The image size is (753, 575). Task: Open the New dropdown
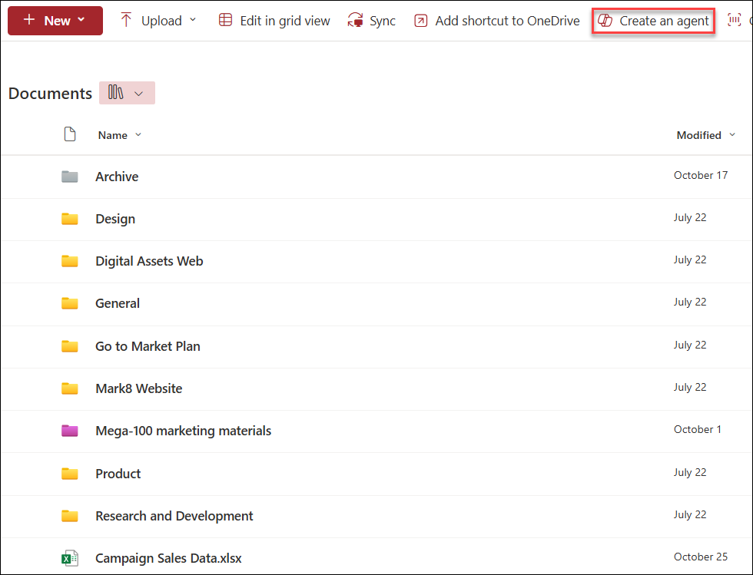pyautogui.click(x=55, y=20)
